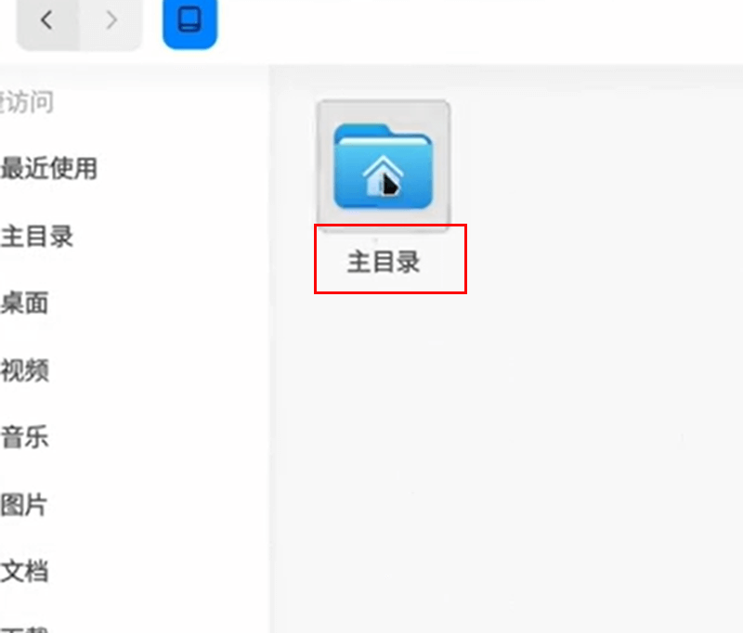The image size is (743, 633).
Task: Open 主目录 from the sidebar
Action: point(37,237)
